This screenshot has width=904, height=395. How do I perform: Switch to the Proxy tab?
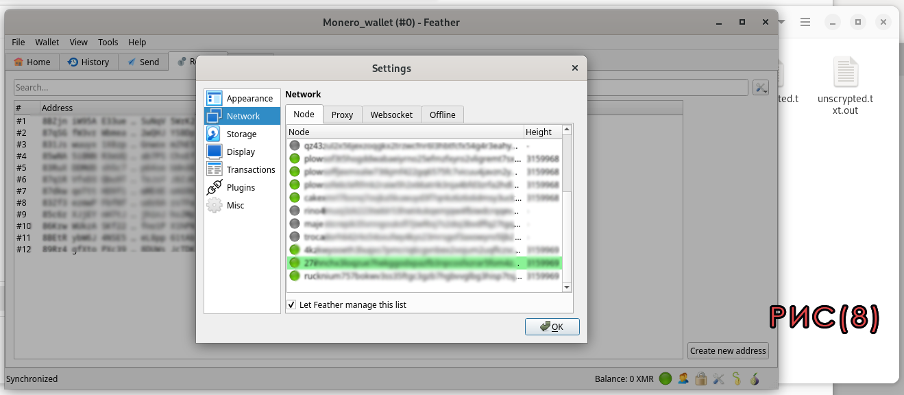click(x=342, y=115)
